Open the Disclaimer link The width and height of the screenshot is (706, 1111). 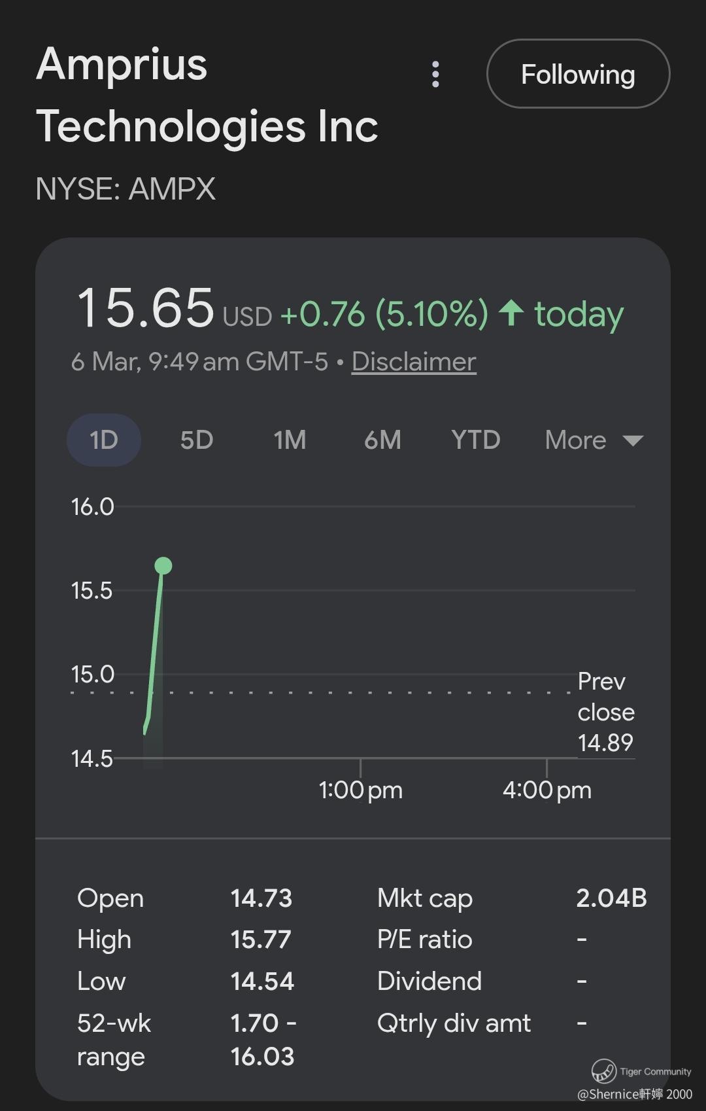point(414,362)
